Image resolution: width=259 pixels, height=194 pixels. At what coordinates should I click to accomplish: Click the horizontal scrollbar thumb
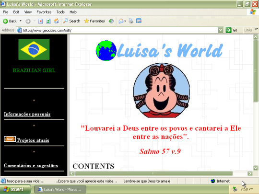click(x=153, y=173)
